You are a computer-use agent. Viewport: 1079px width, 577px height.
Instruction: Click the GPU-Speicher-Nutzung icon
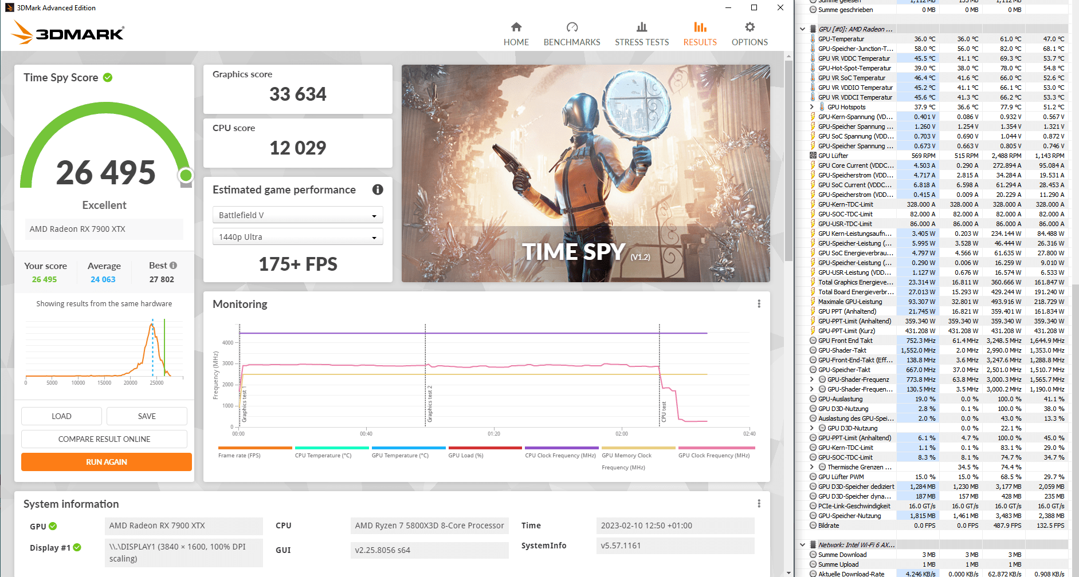click(x=813, y=516)
